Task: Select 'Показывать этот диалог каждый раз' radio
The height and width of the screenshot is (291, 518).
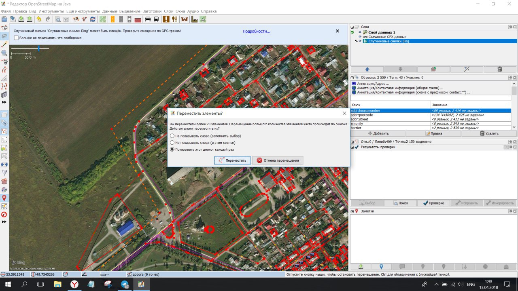Action: [x=172, y=149]
